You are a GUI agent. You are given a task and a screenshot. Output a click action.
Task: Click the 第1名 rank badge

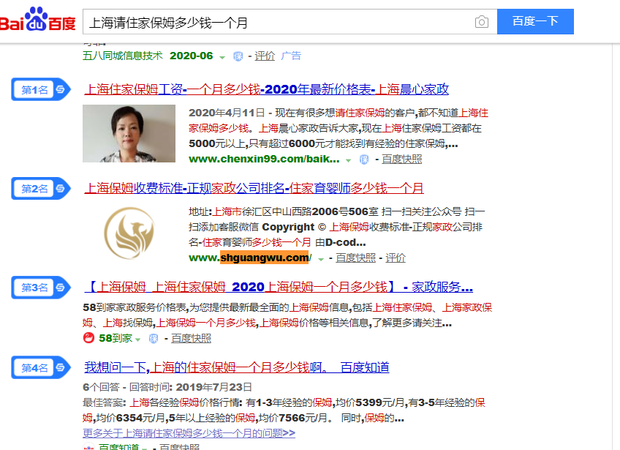41,89
